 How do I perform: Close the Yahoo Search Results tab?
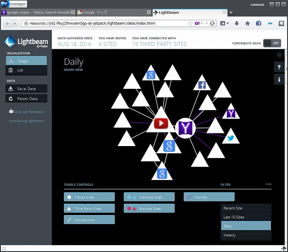coord(73,12)
